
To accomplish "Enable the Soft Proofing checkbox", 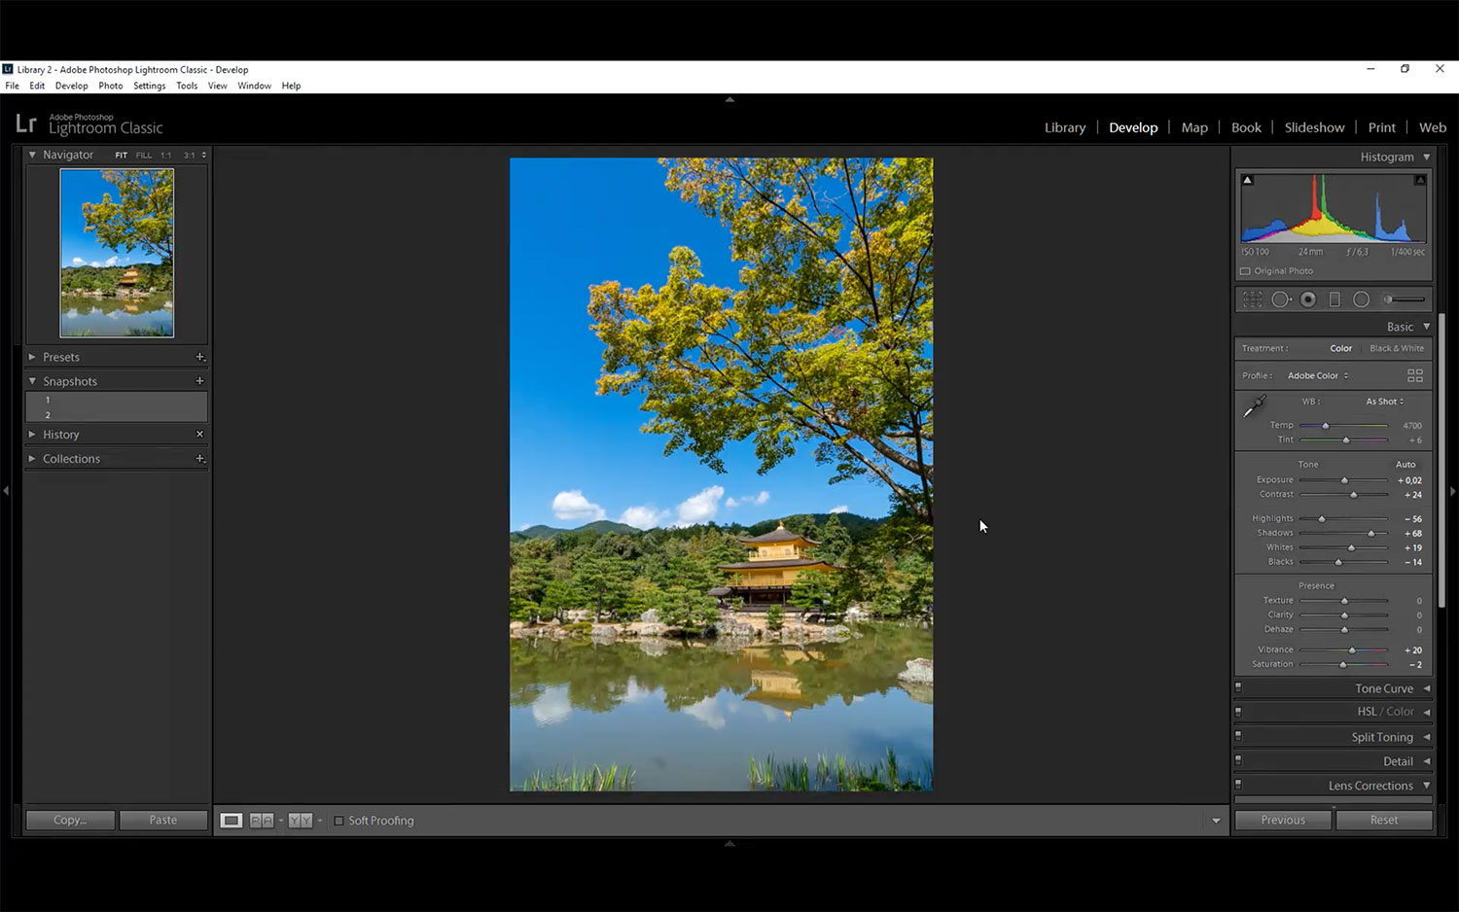I will [x=338, y=821].
